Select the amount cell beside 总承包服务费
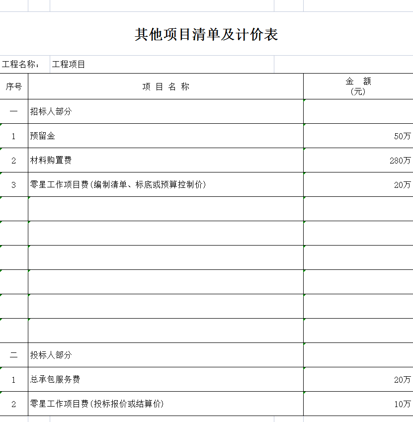The width and height of the screenshot is (413, 422). tap(358, 379)
